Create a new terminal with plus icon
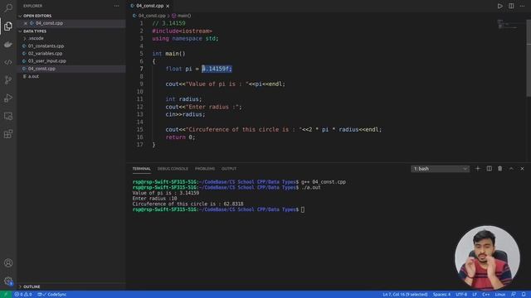 (x=478, y=169)
